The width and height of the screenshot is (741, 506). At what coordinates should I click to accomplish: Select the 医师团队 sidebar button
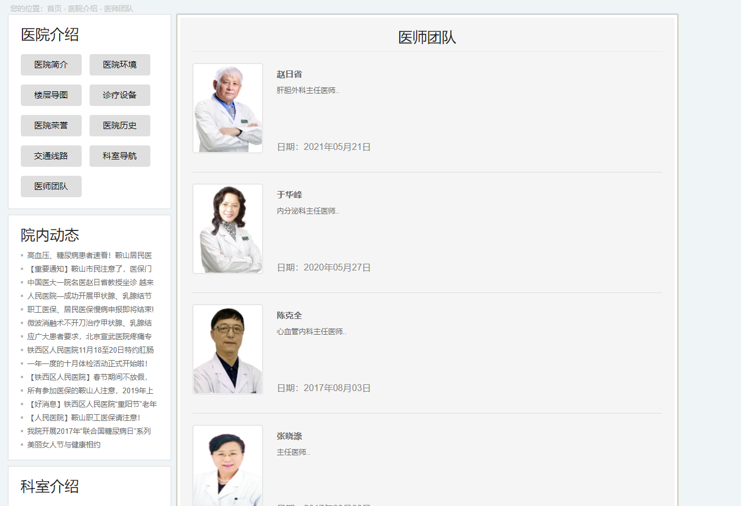click(x=51, y=187)
